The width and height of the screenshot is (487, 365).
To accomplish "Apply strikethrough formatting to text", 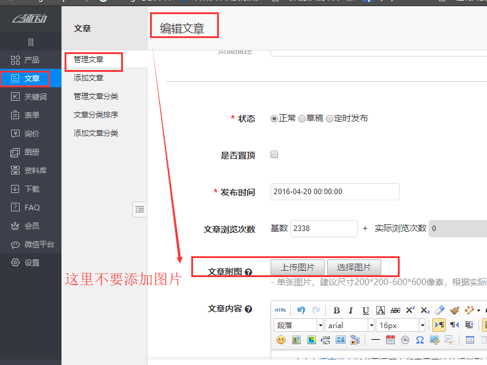I will click(395, 310).
